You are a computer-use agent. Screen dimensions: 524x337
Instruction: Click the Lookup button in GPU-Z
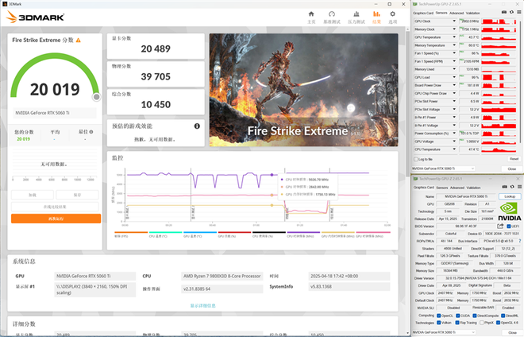point(510,196)
